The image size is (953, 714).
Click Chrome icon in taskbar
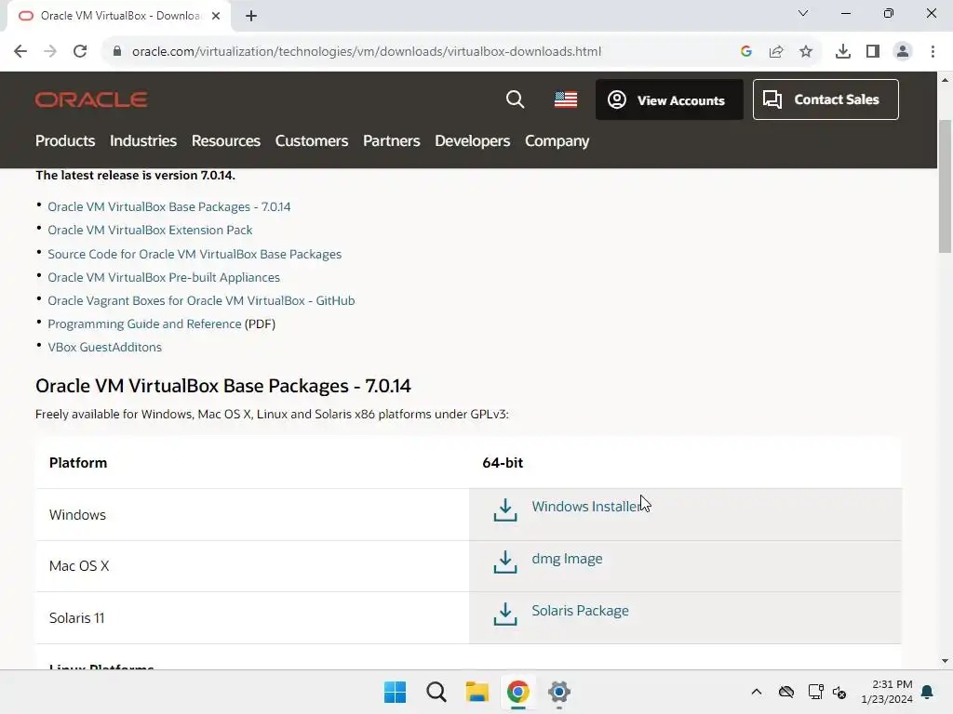point(517,692)
